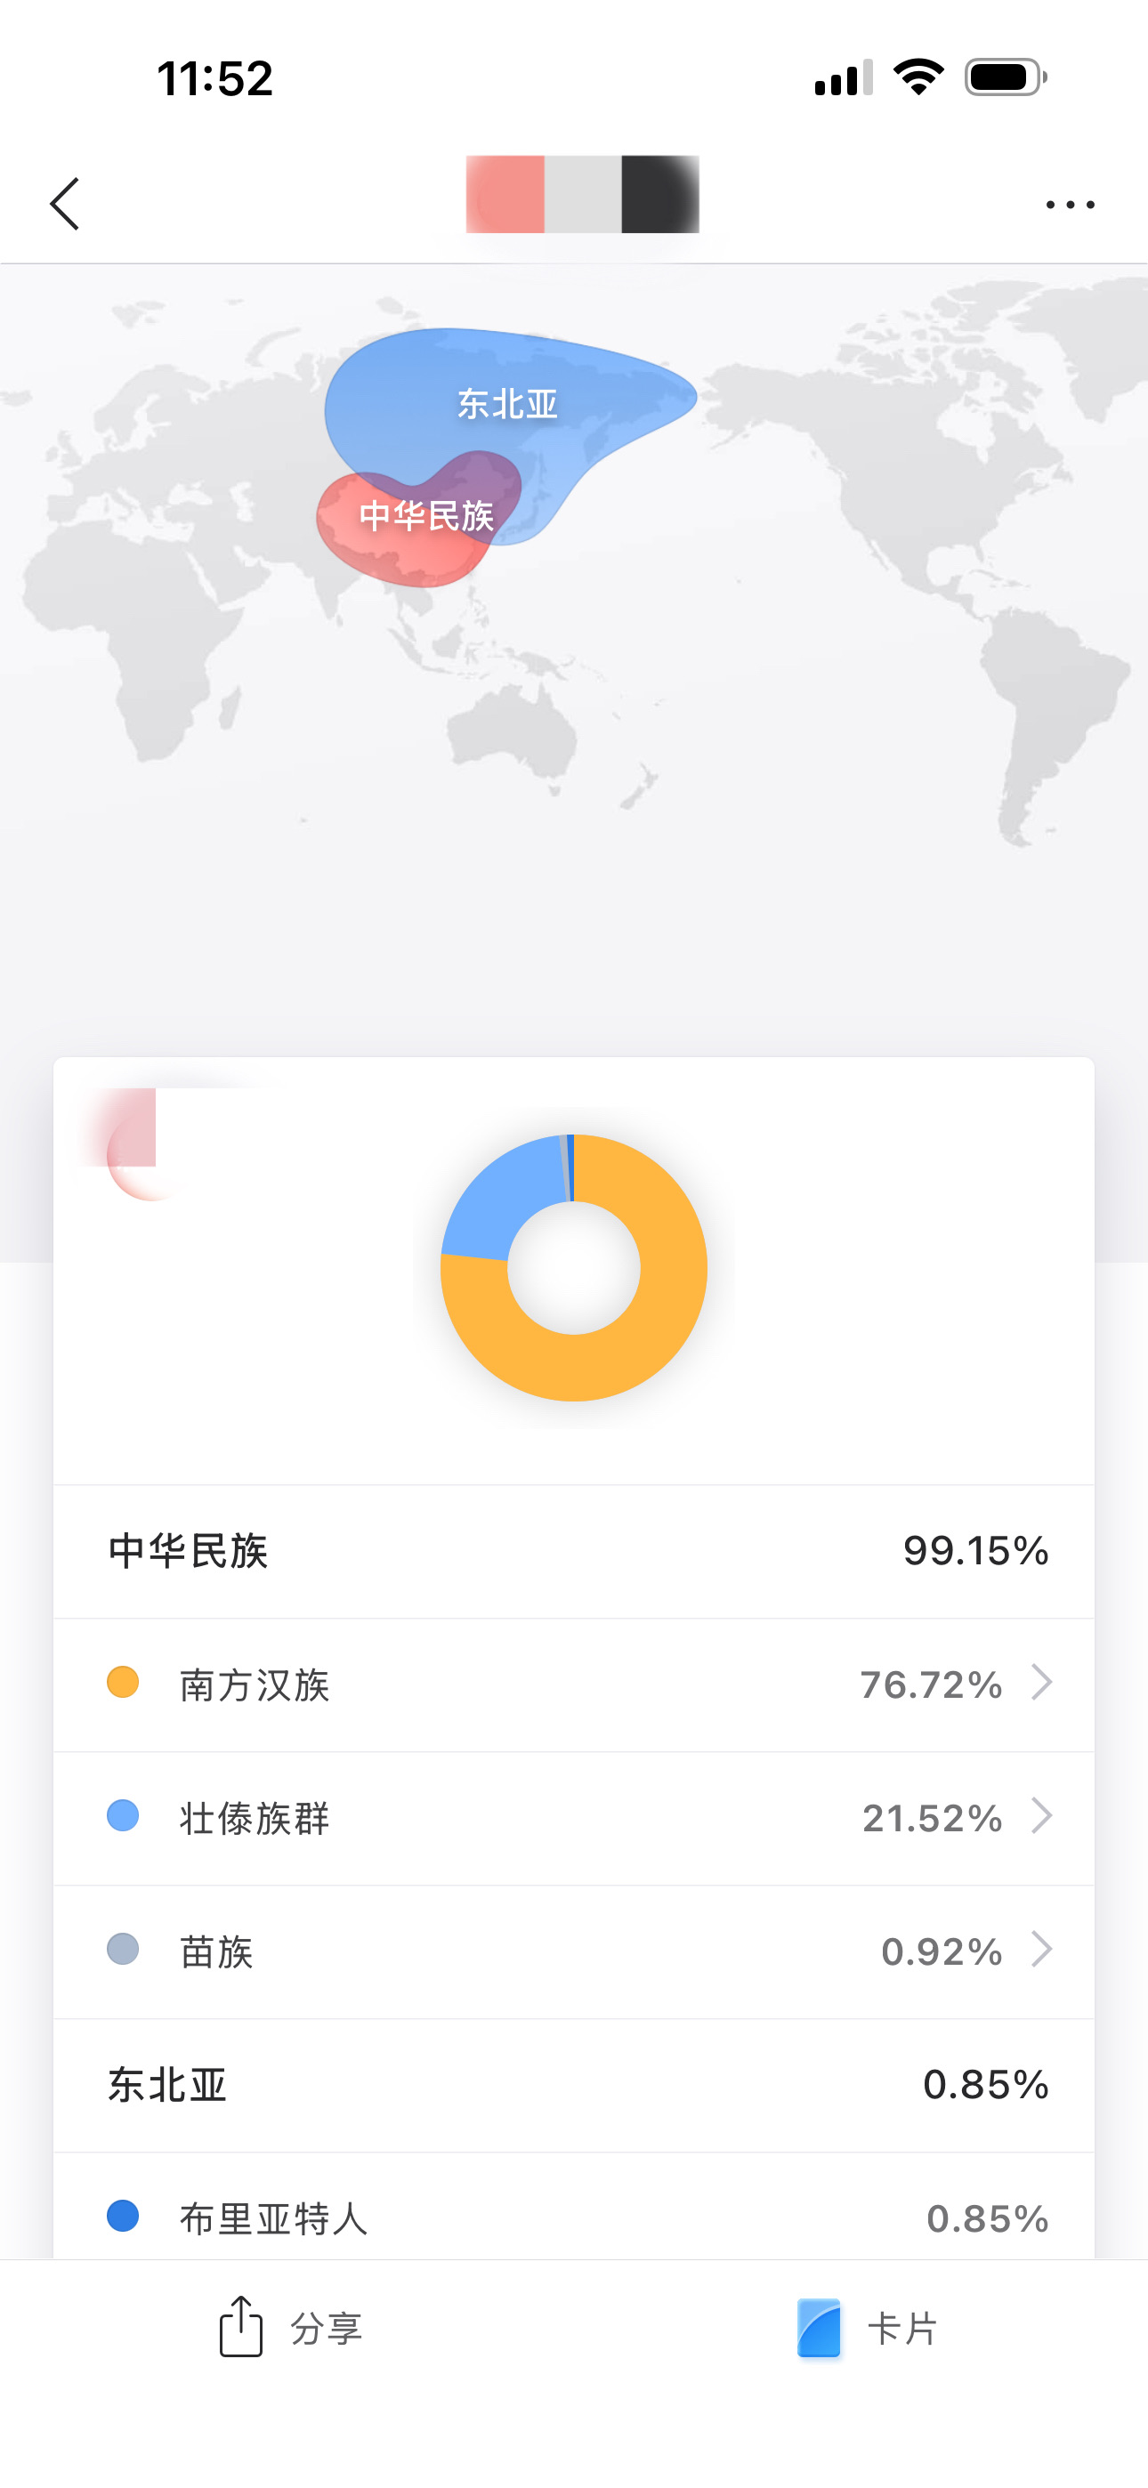
Task: Select the 中华民族 region on the map
Action: [x=425, y=517]
